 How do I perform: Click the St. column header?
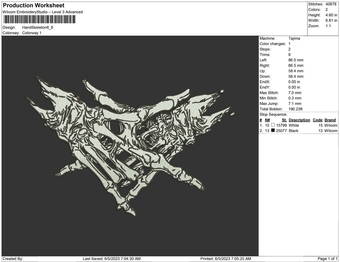coord(284,120)
